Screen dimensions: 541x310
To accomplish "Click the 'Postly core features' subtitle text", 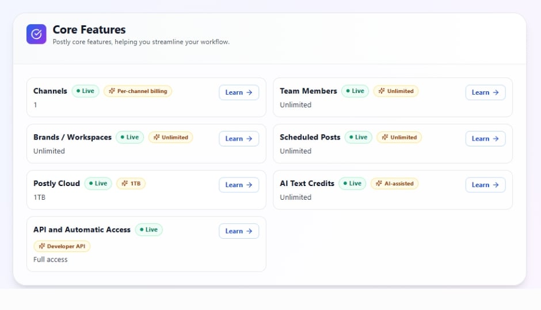I will (141, 42).
